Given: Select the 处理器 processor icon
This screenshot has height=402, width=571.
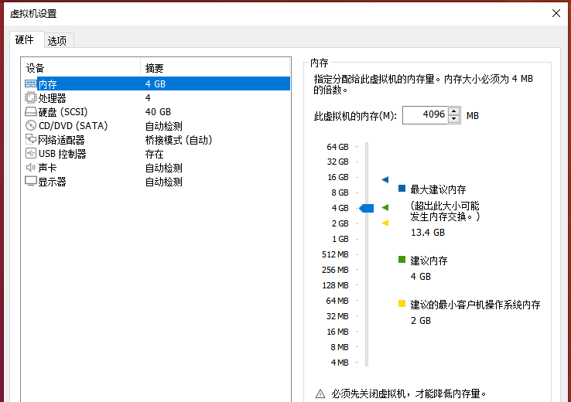Looking at the screenshot, I should tap(31, 97).
